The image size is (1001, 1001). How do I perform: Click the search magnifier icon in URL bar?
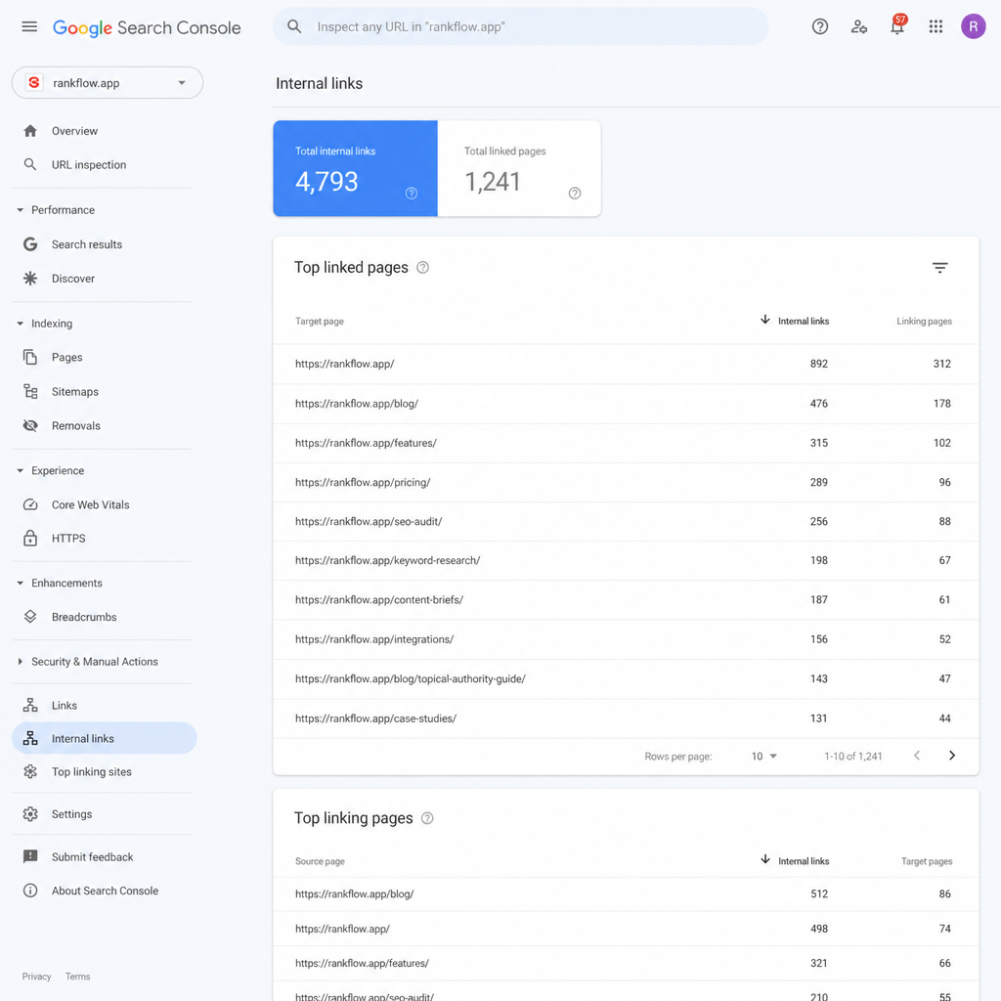pyautogui.click(x=294, y=26)
